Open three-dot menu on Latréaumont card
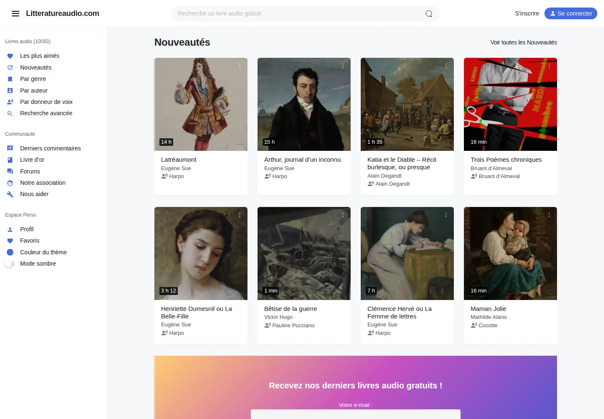This screenshot has height=419, width=604. (240, 66)
